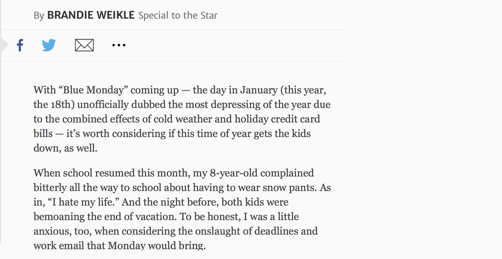The height and width of the screenshot is (259, 502).
Task: Click the quote "I hate my life."
Action: [83, 202]
